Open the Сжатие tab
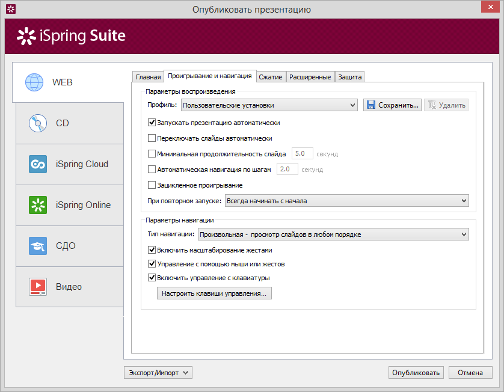 271,77
